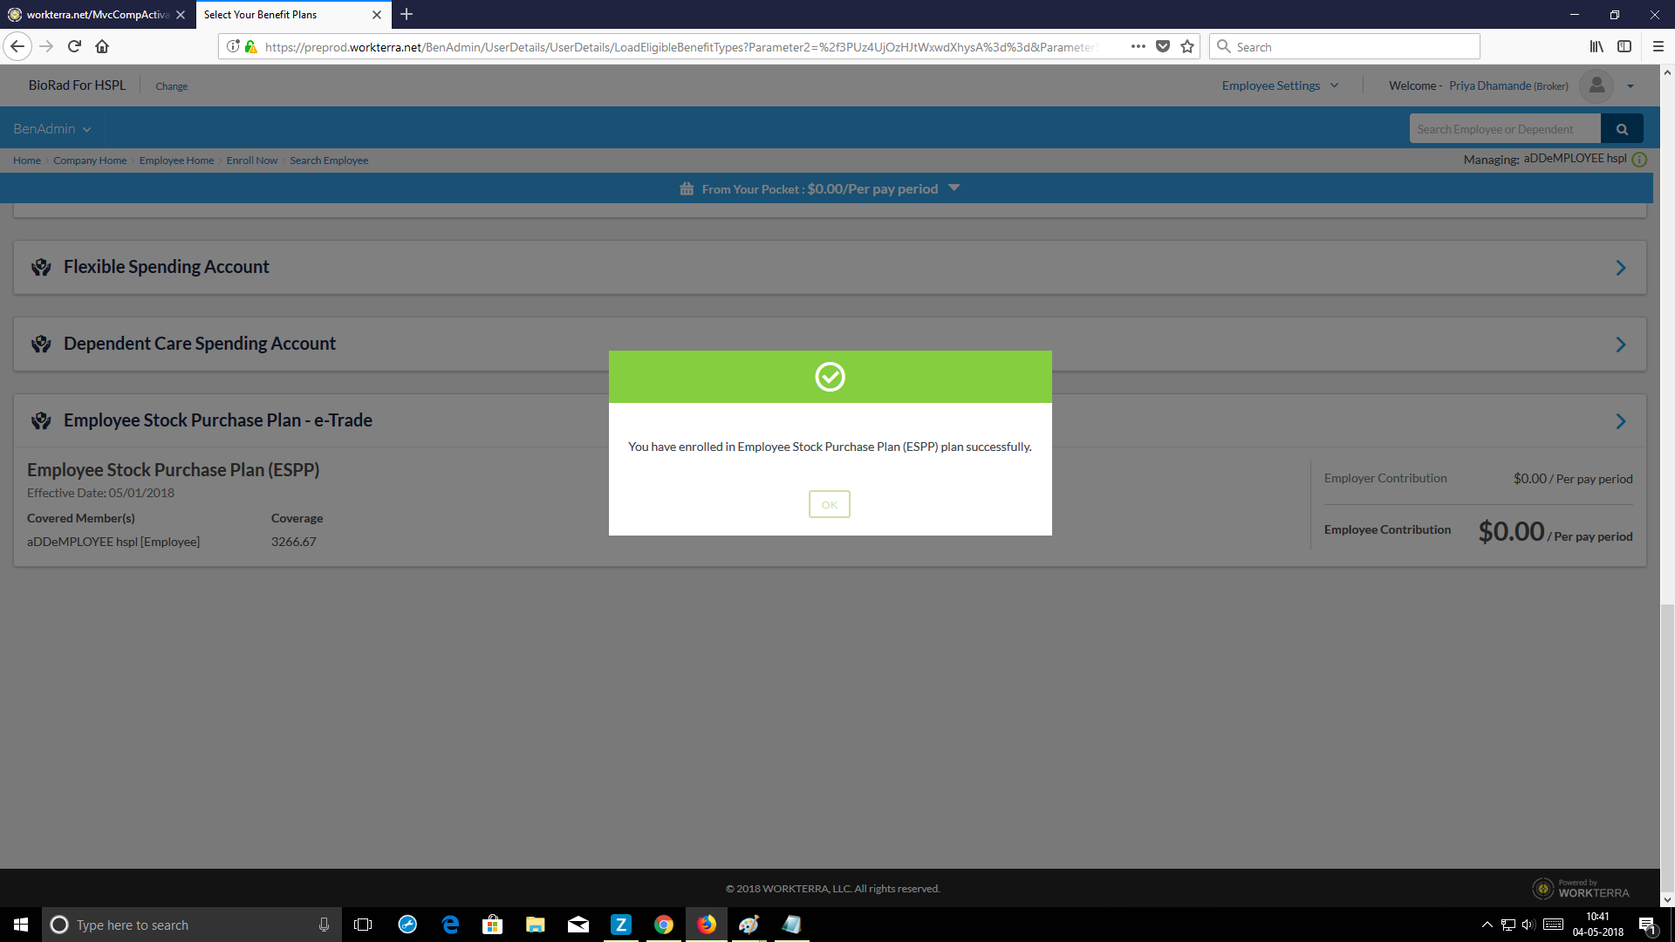Click OK on the enrollment success dialog
Image resolution: width=1675 pixels, height=942 pixels.
pos(829,504)
